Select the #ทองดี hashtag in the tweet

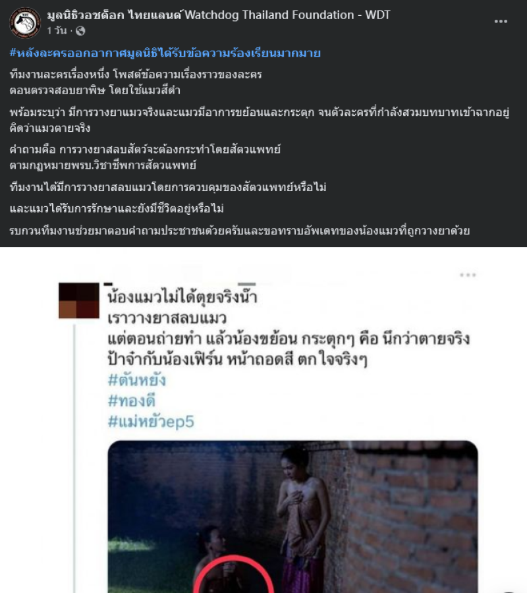click(x=132, y=401)
